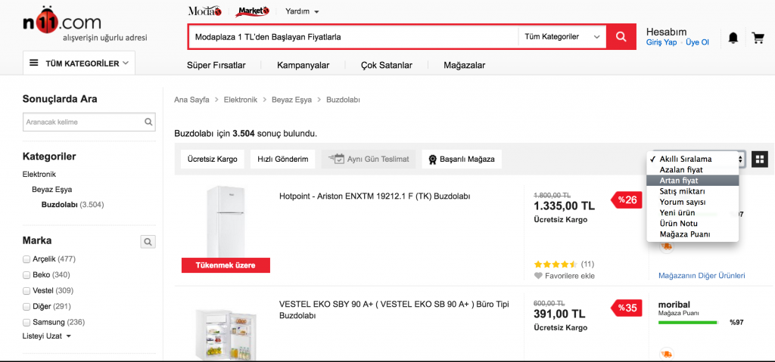Open the Market logo link
The width and height of the screenshot is (775, 362).
252,11
